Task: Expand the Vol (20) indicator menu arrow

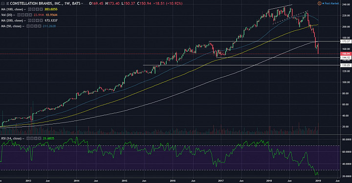Action: tap(14, 15)
